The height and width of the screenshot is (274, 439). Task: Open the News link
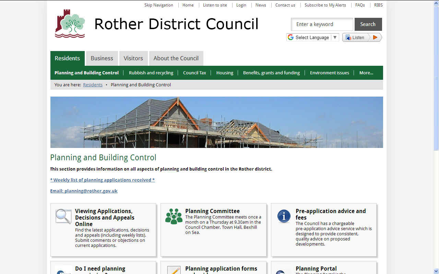pos(261,5)
